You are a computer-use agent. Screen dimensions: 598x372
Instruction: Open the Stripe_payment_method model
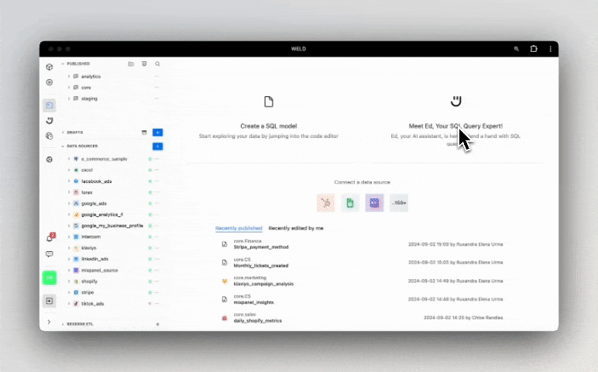(x=261, y=246)
